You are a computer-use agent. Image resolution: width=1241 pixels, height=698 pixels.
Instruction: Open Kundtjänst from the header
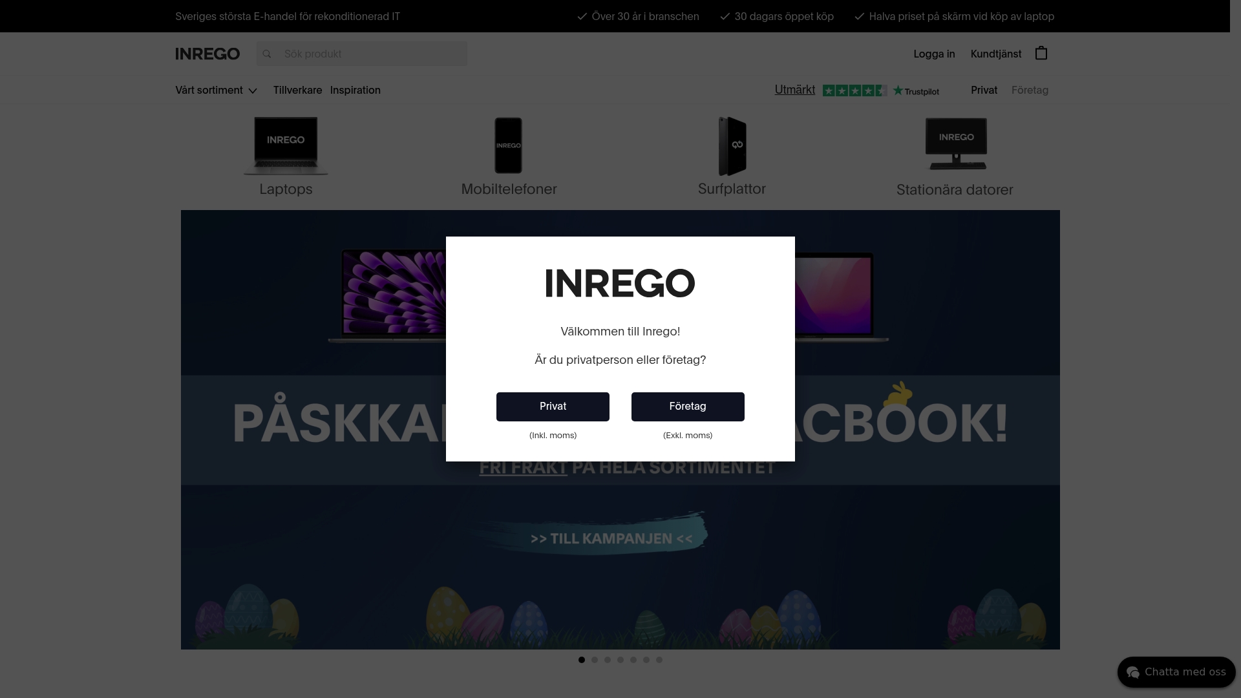point(995,54)
